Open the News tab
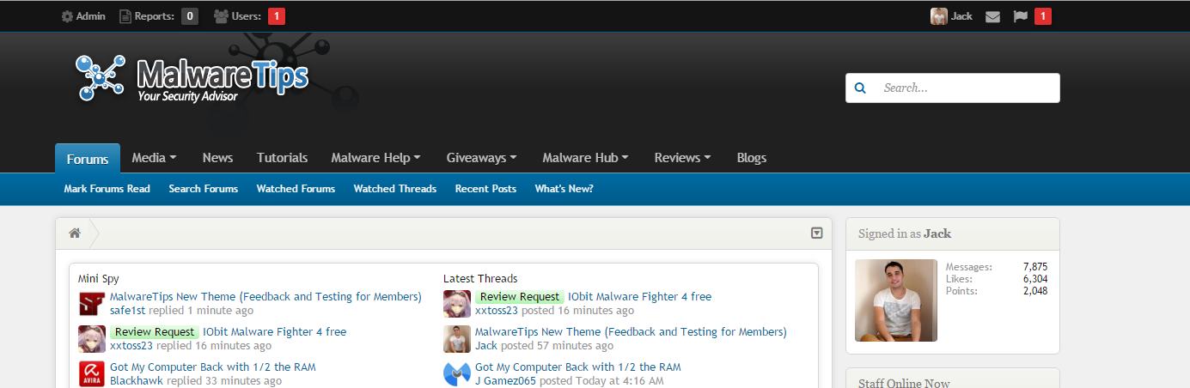1190x388 pixels. coord(217,158)
